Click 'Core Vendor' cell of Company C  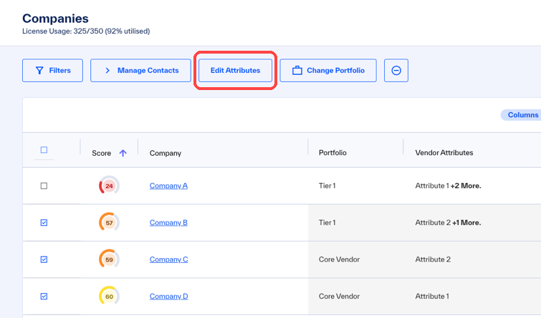(339, 259)
